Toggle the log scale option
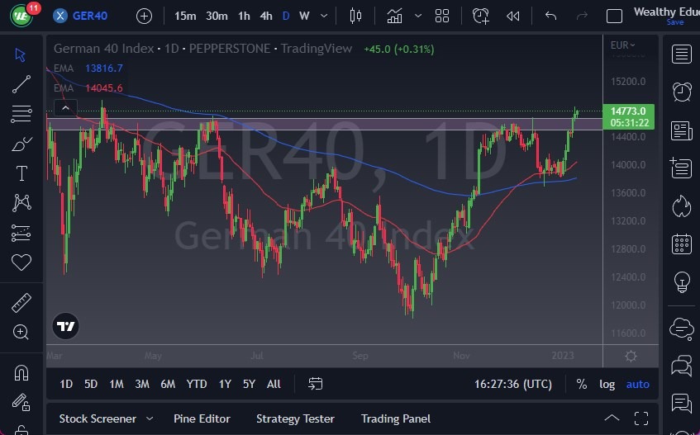This screenshot has width=700, height=435. pos(607,384)
